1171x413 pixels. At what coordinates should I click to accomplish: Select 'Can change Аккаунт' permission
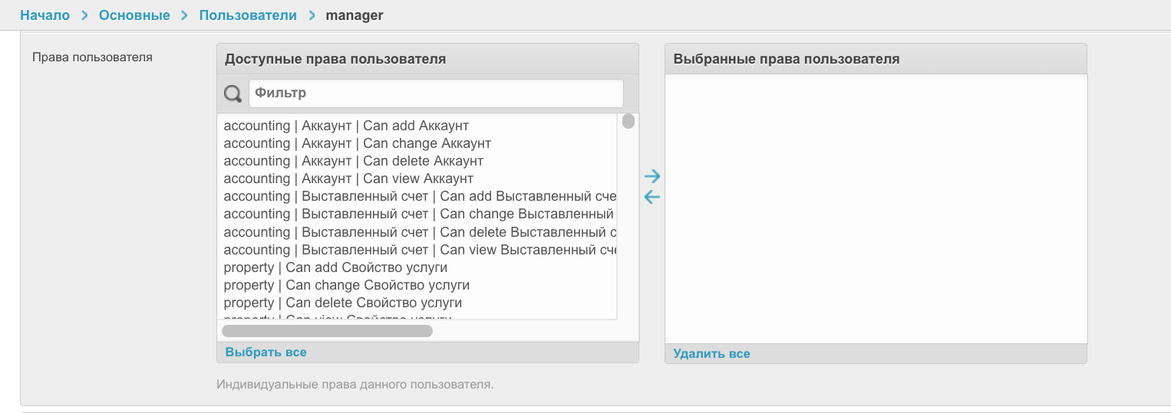(x=357, y=143)
